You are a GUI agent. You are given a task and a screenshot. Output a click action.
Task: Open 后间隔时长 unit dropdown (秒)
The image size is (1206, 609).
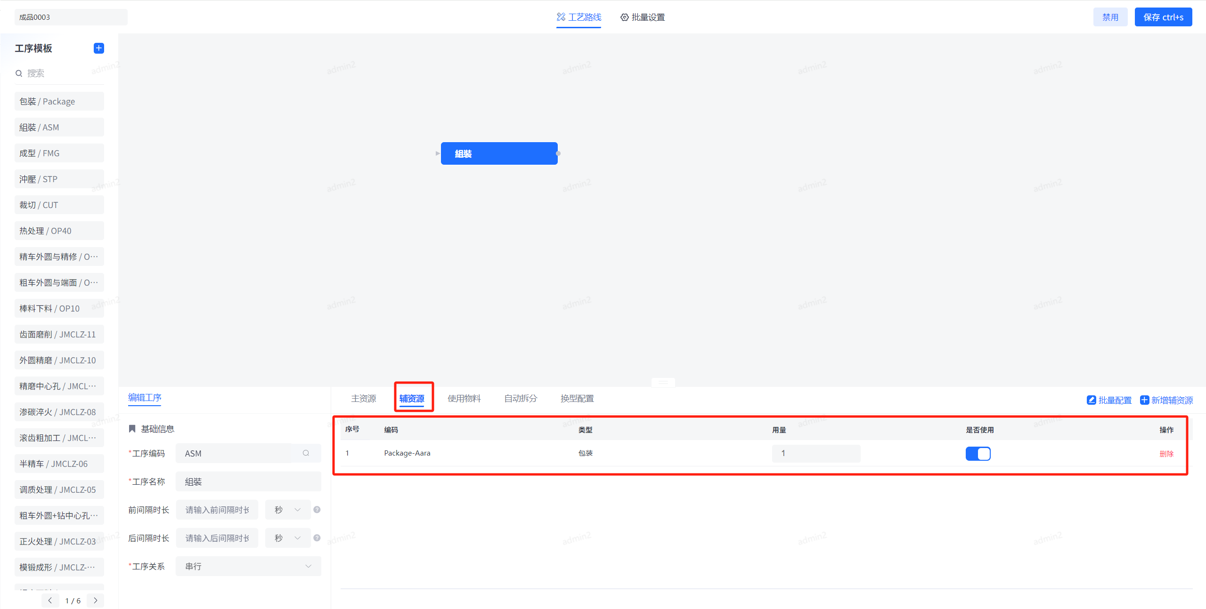(288, 538)
